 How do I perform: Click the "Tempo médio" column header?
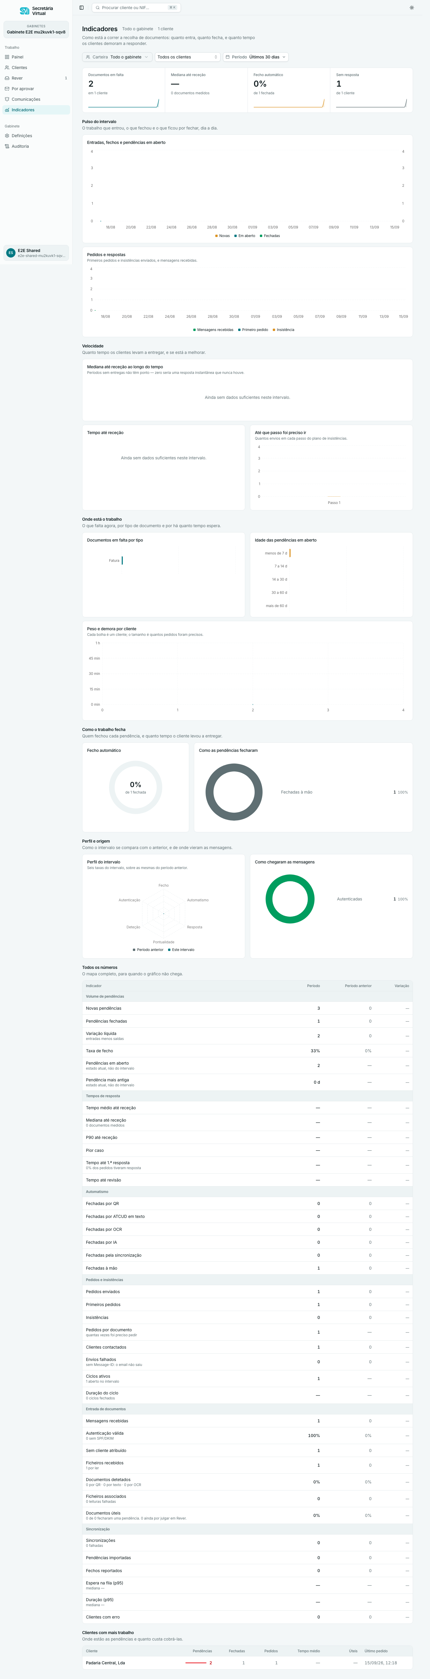pos(308,1651)
